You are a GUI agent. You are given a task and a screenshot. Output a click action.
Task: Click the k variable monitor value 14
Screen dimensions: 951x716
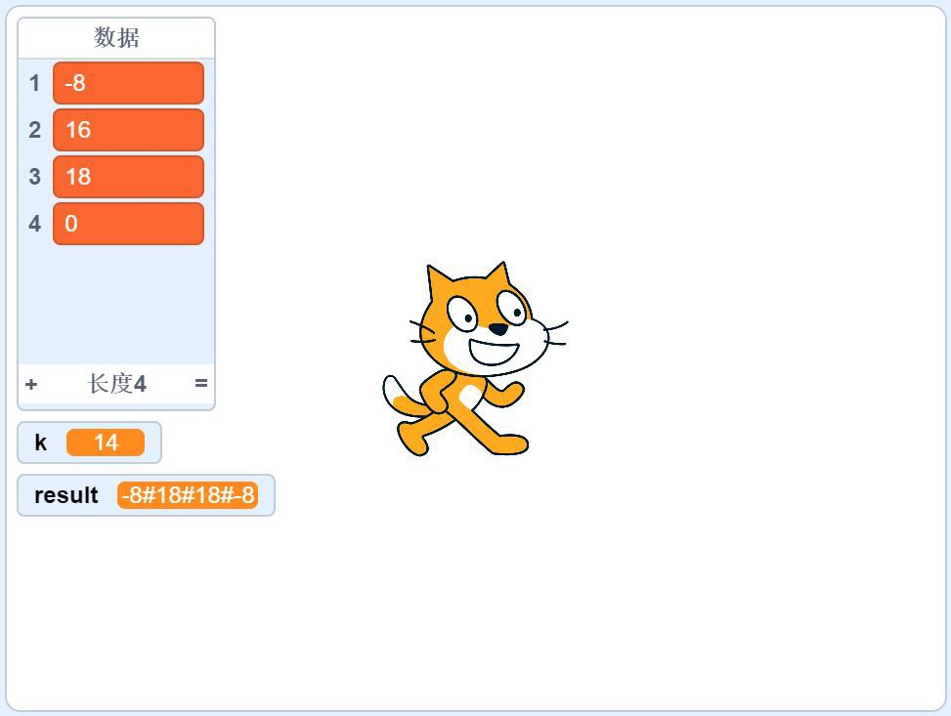coord(106,442)
